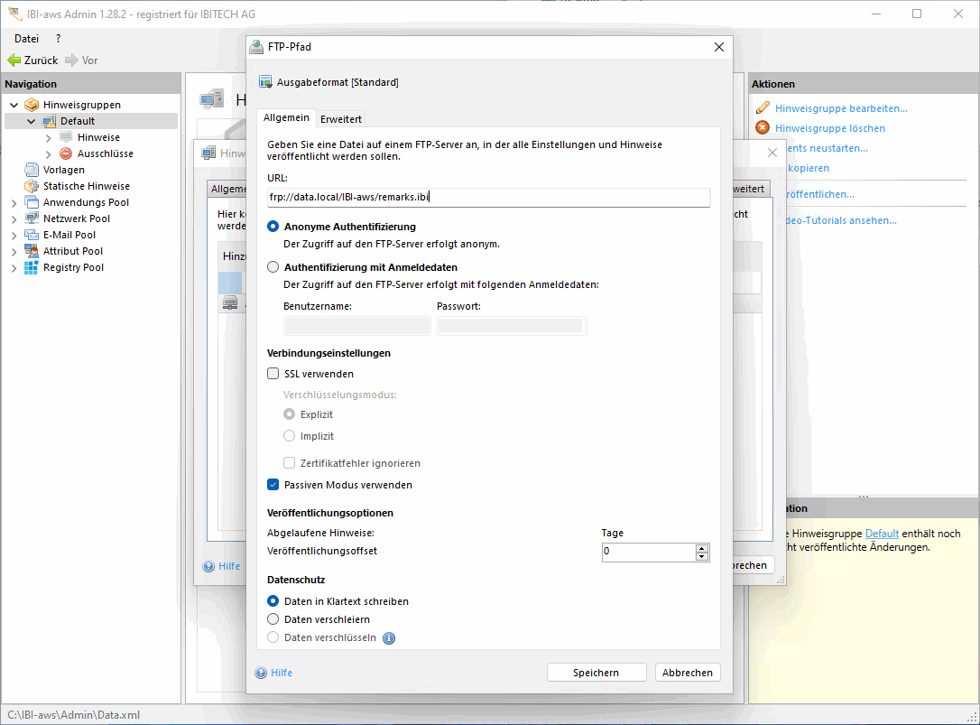Click the Hinweisgruppe löschen delete icon

pos(763,128)
